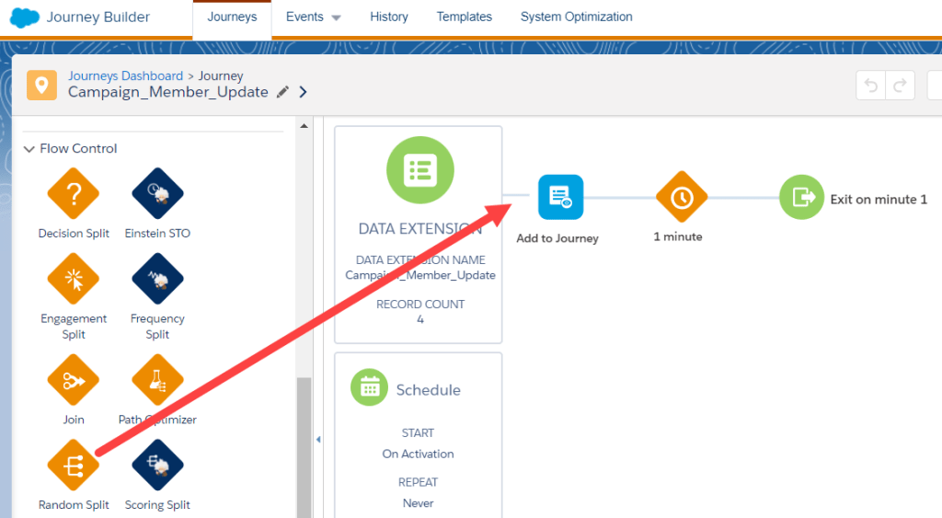Edit journey name with pencil icon

(282, 92)
